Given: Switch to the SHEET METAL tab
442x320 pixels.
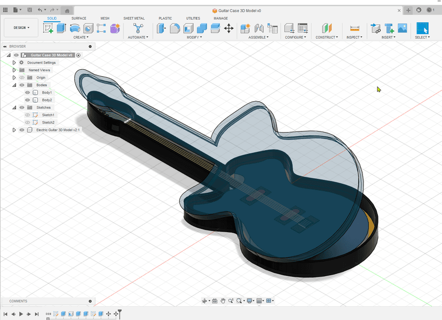Looking at the screenshot, I should click(x=134, y=18).
